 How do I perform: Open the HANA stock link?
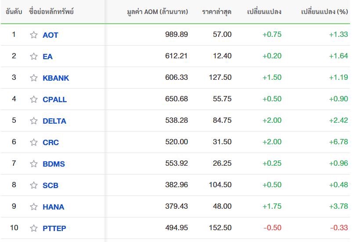(54, 207)
